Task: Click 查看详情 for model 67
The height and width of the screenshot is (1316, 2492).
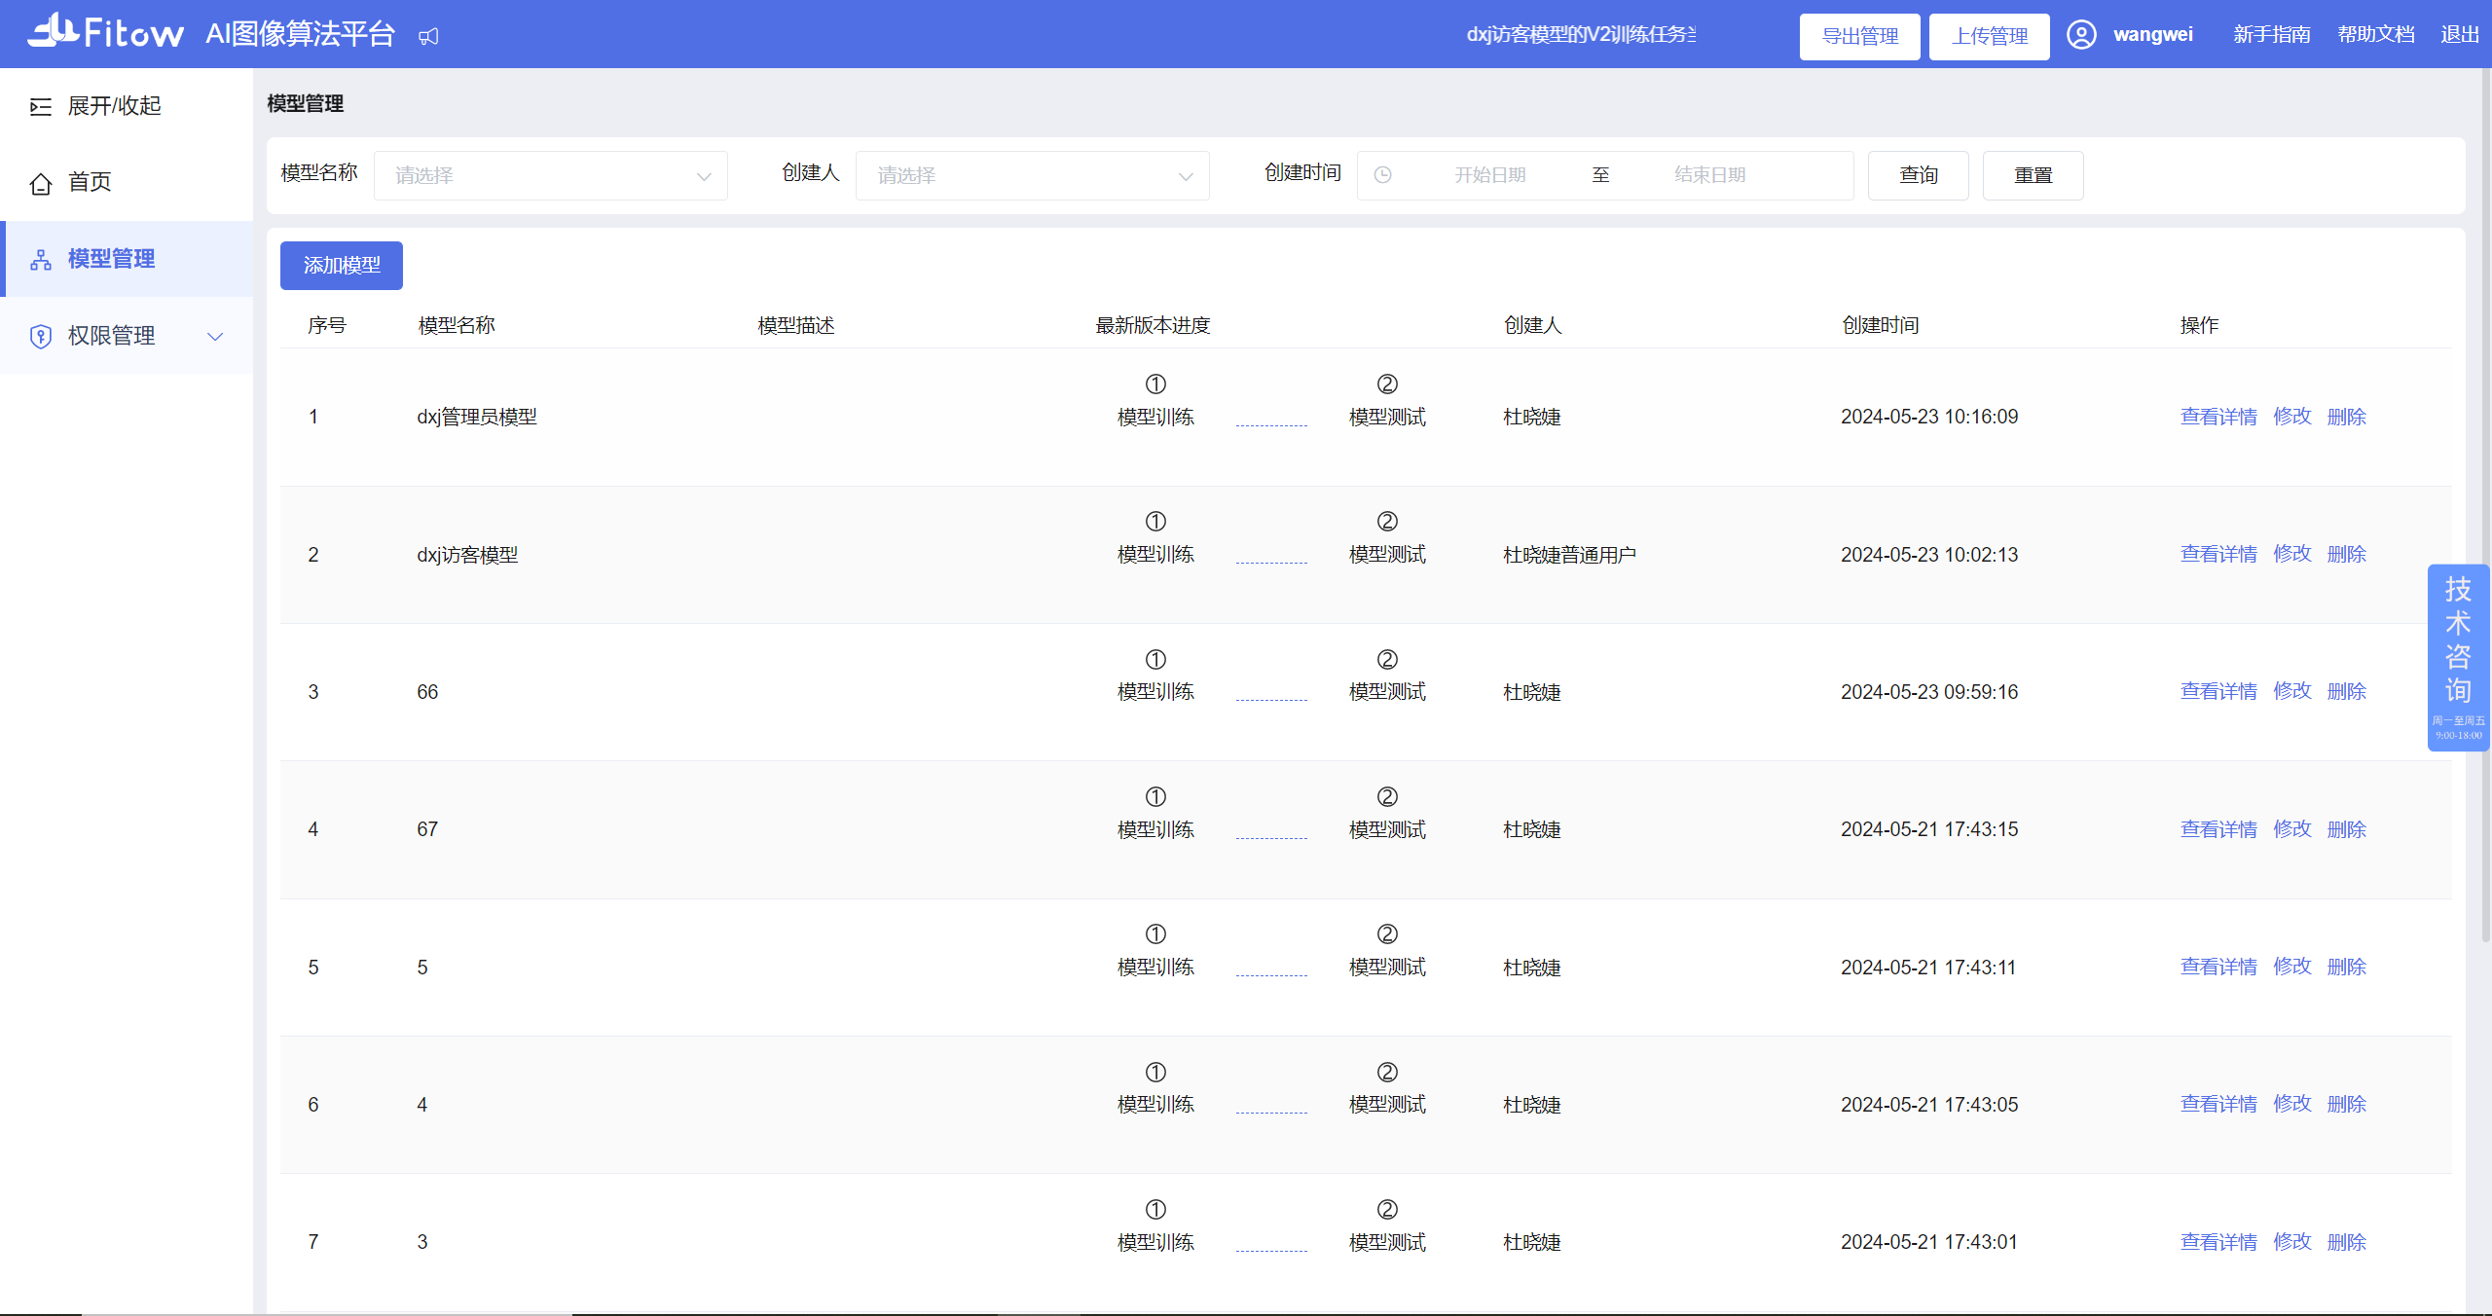Action: 2218,829
